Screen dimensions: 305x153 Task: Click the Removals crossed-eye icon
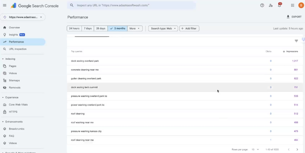[5, 88]
